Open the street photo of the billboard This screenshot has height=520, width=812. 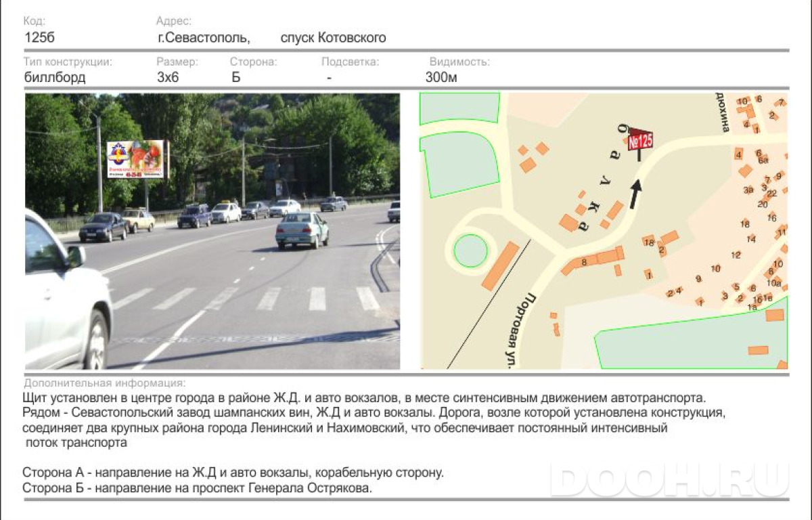212,232
